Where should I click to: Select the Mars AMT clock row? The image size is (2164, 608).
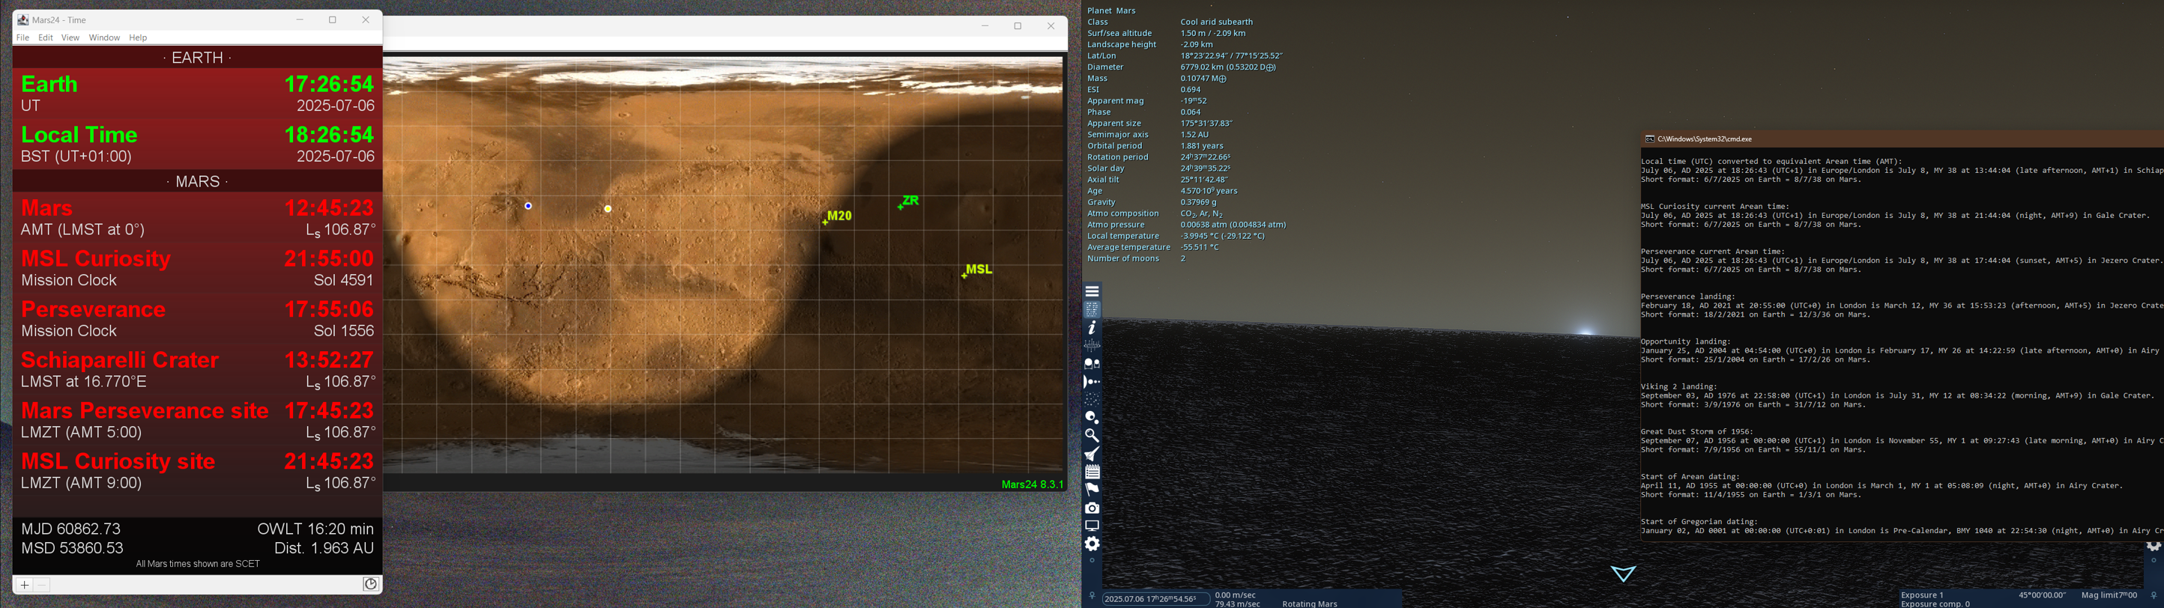[x=197, y=217]
